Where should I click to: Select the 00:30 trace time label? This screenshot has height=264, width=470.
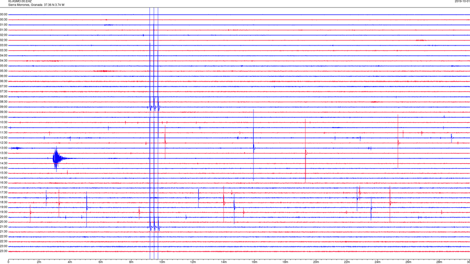pyautogui.click(x=3, y=20)
